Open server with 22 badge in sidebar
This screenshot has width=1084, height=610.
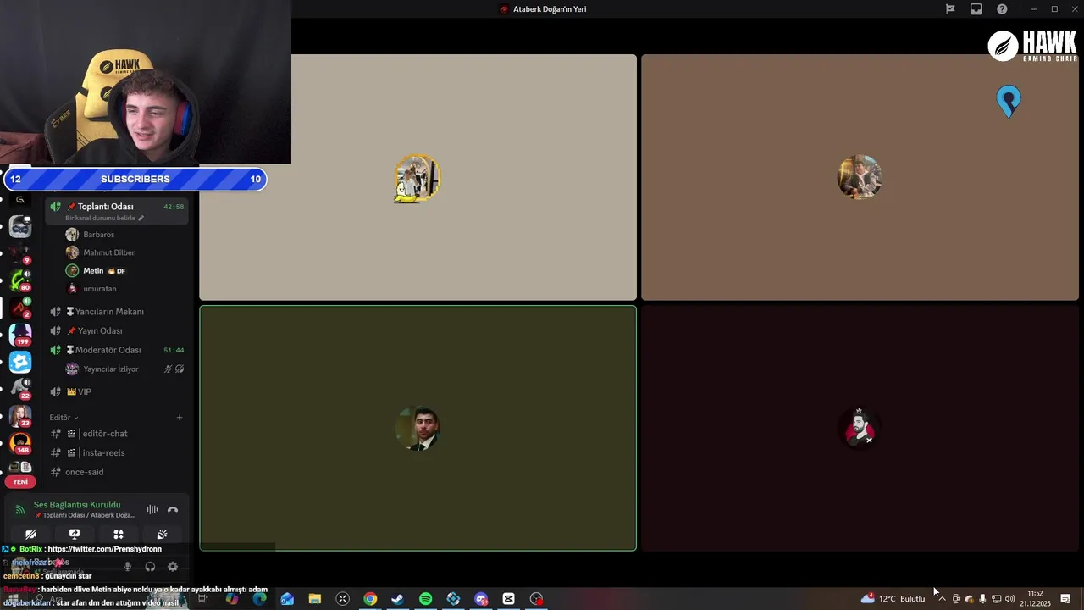[x=20, y=389]
